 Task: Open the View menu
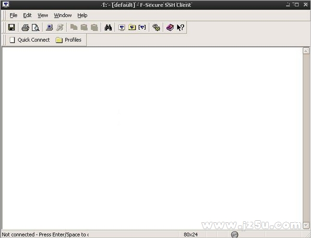43,15
